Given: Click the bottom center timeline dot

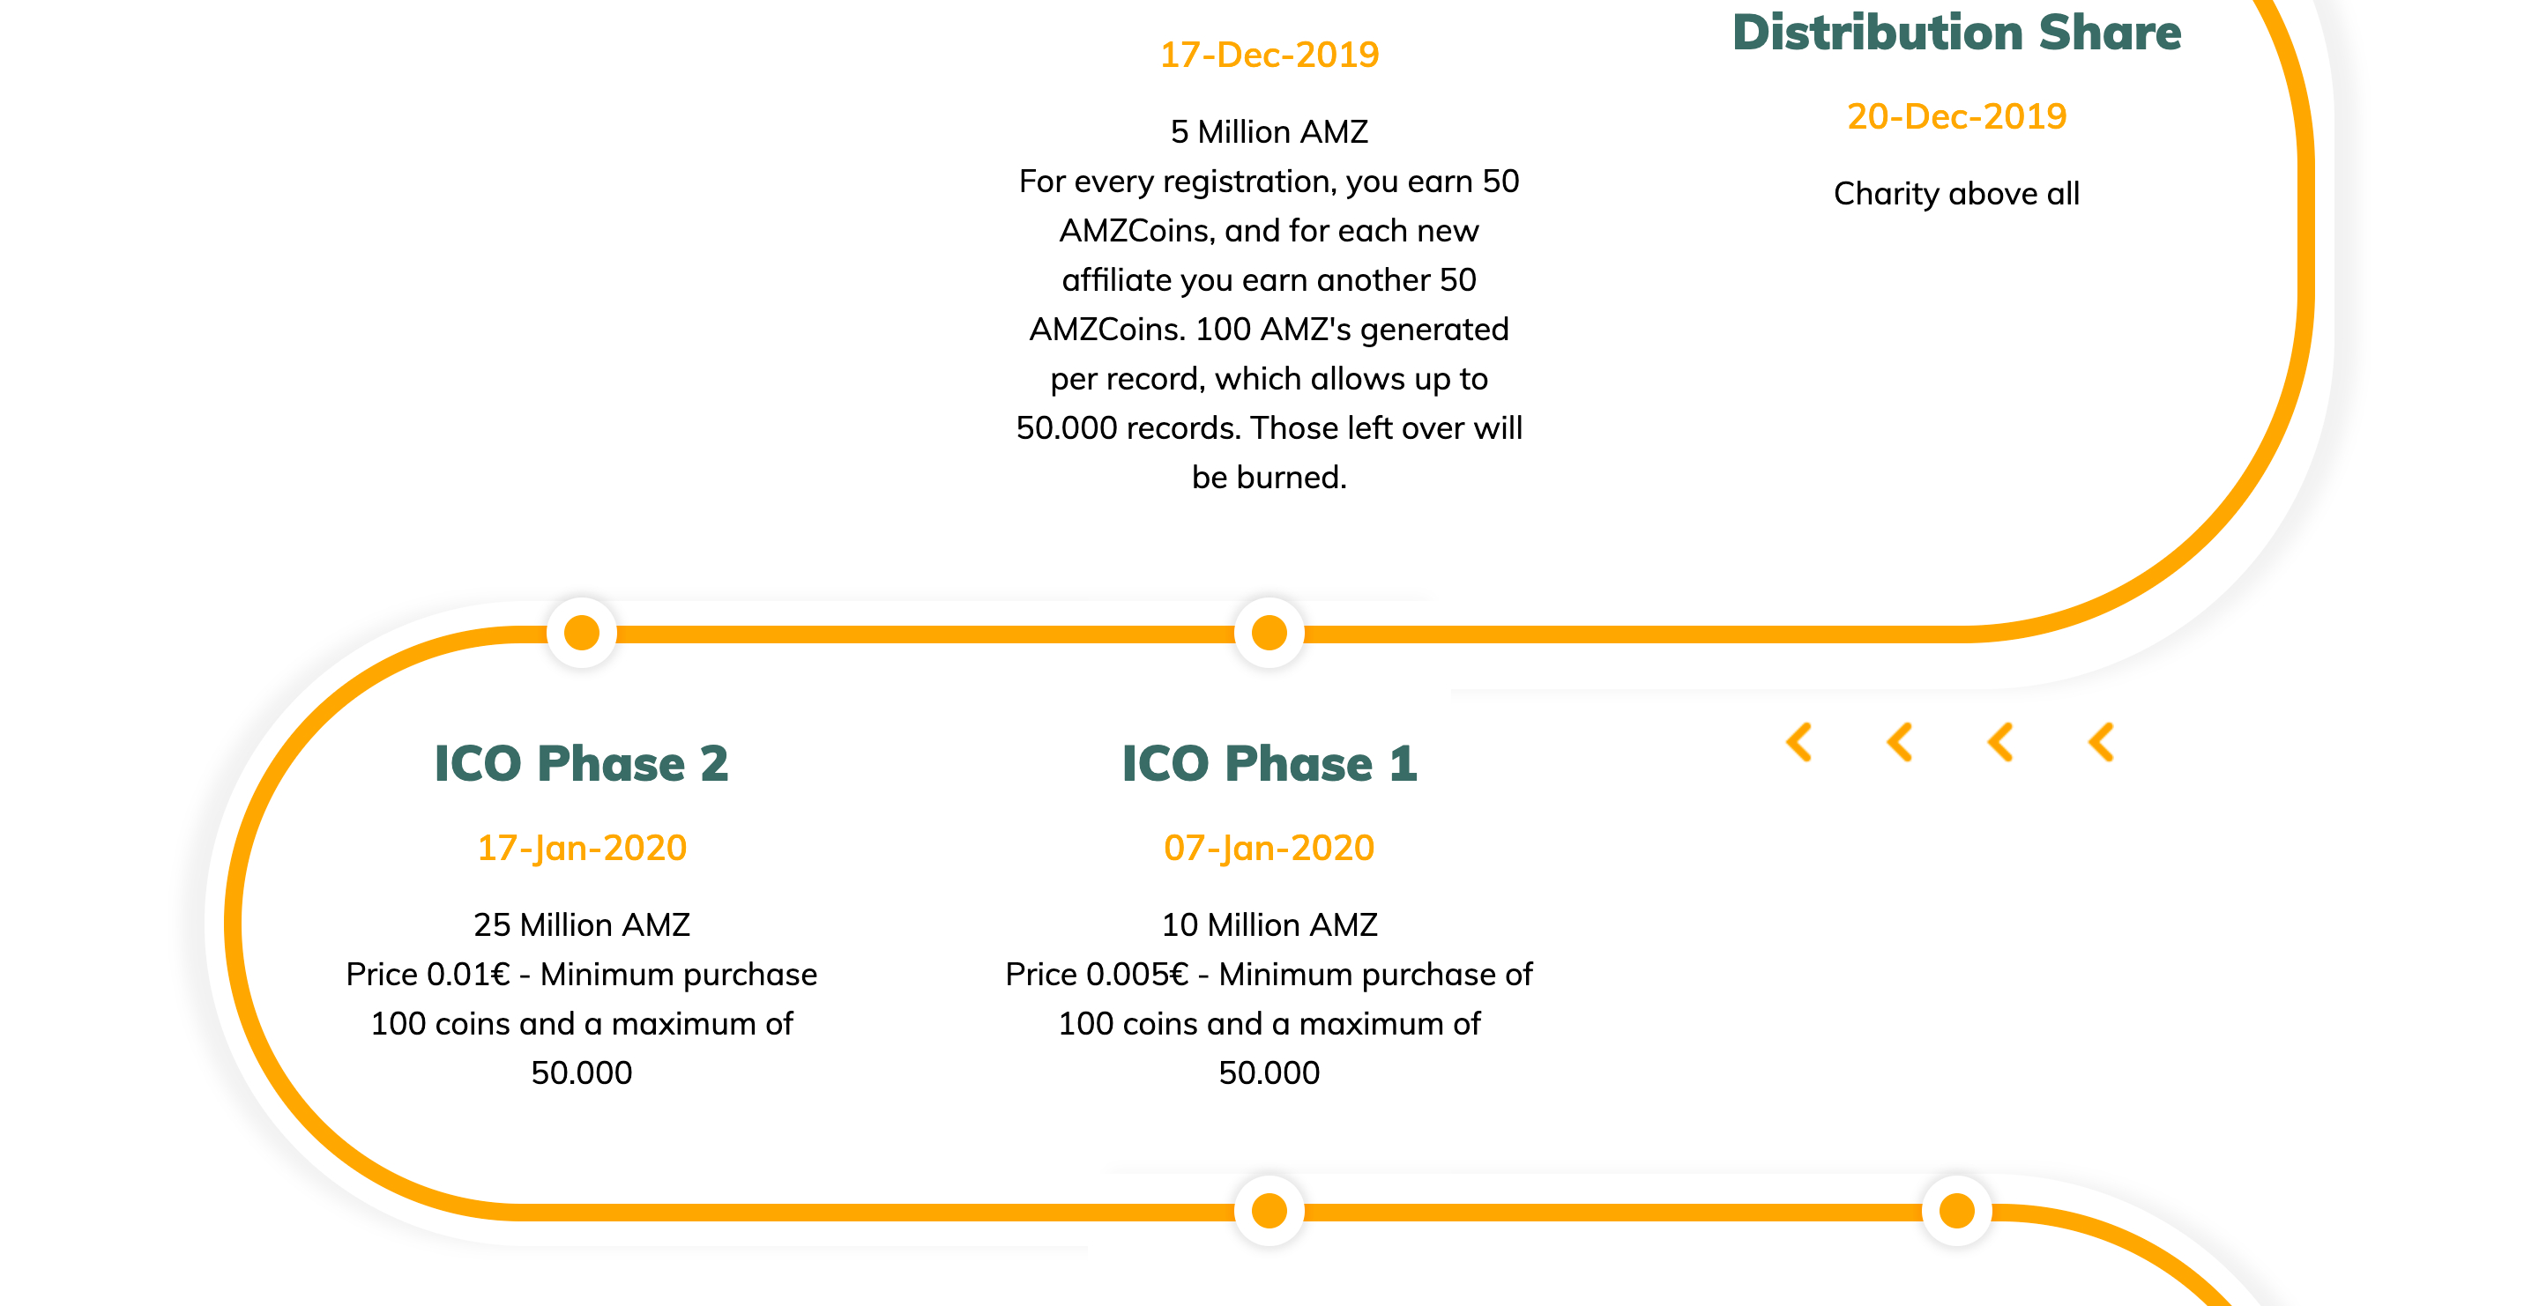Looking at the screenshot, I should click(1269, 1211).
